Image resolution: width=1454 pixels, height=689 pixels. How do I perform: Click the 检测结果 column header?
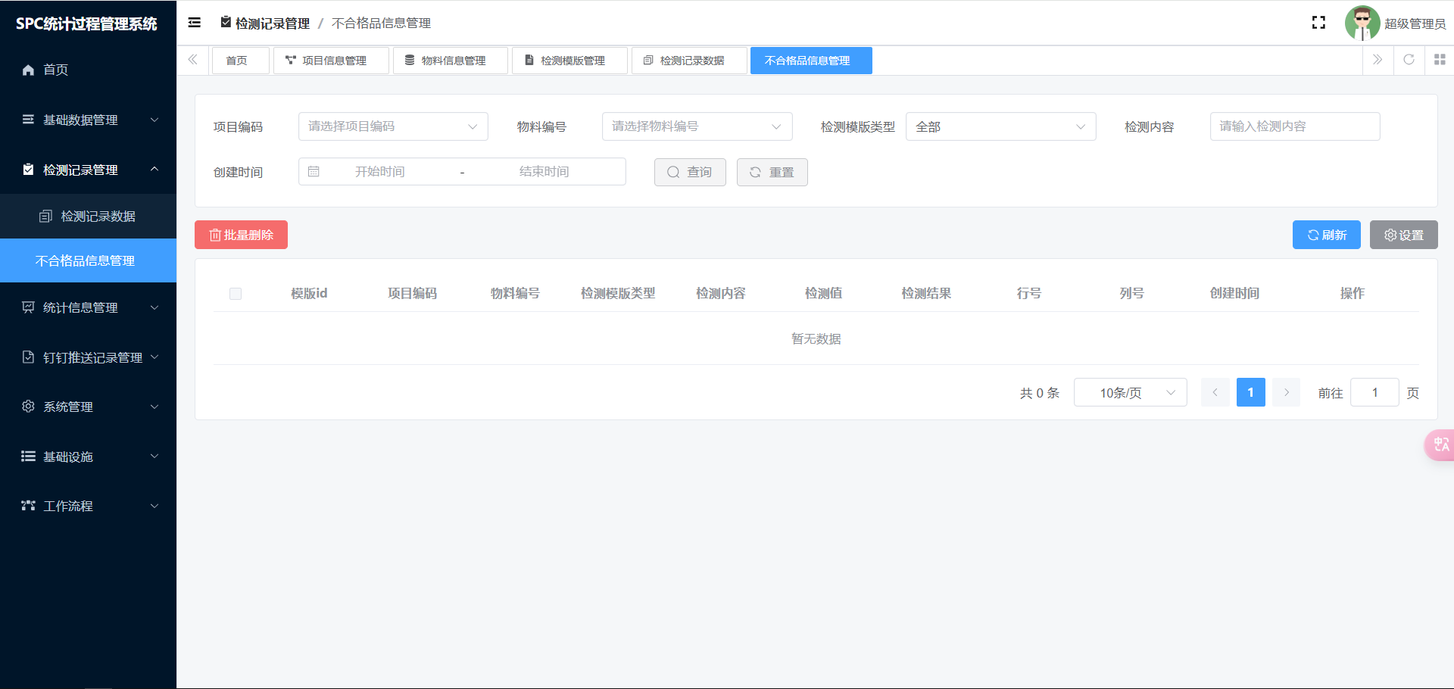(926, 293)
